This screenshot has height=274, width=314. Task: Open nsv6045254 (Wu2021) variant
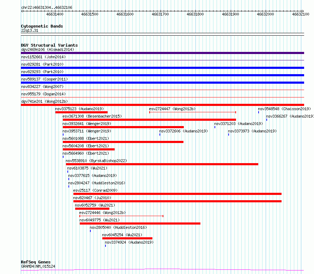pyautogui.click(x=122, y=235)
